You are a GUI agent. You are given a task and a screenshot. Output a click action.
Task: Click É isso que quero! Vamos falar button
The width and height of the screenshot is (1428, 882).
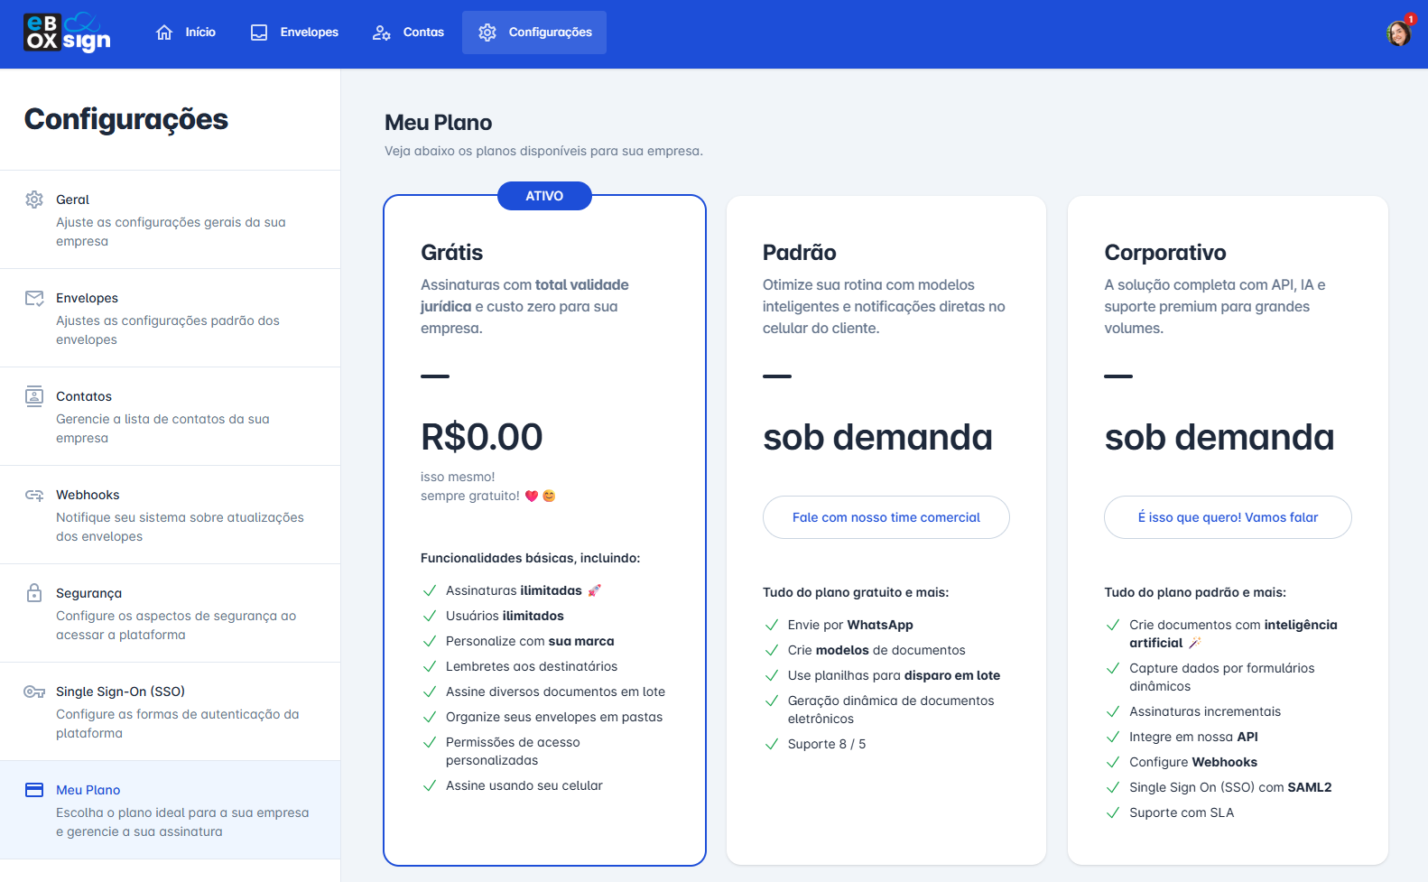click(1228, 517)
